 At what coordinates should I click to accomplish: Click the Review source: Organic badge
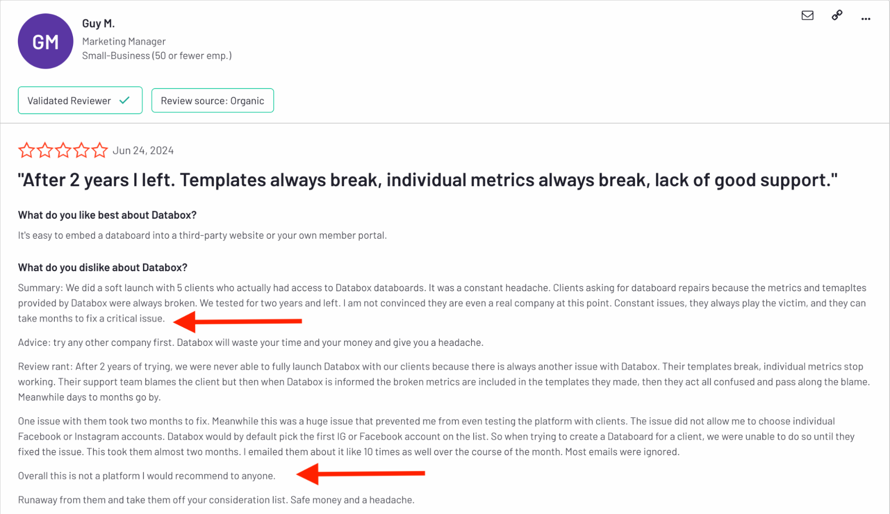point(212,100)
